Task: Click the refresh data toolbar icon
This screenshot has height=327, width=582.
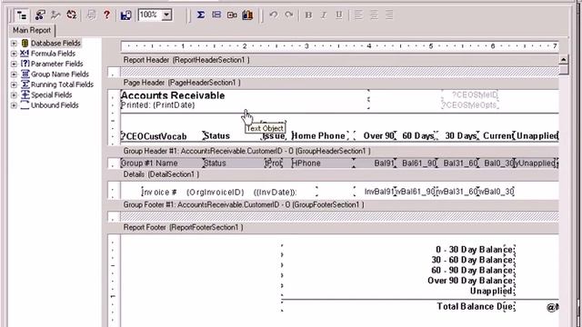Action: [x=71, y=15]
